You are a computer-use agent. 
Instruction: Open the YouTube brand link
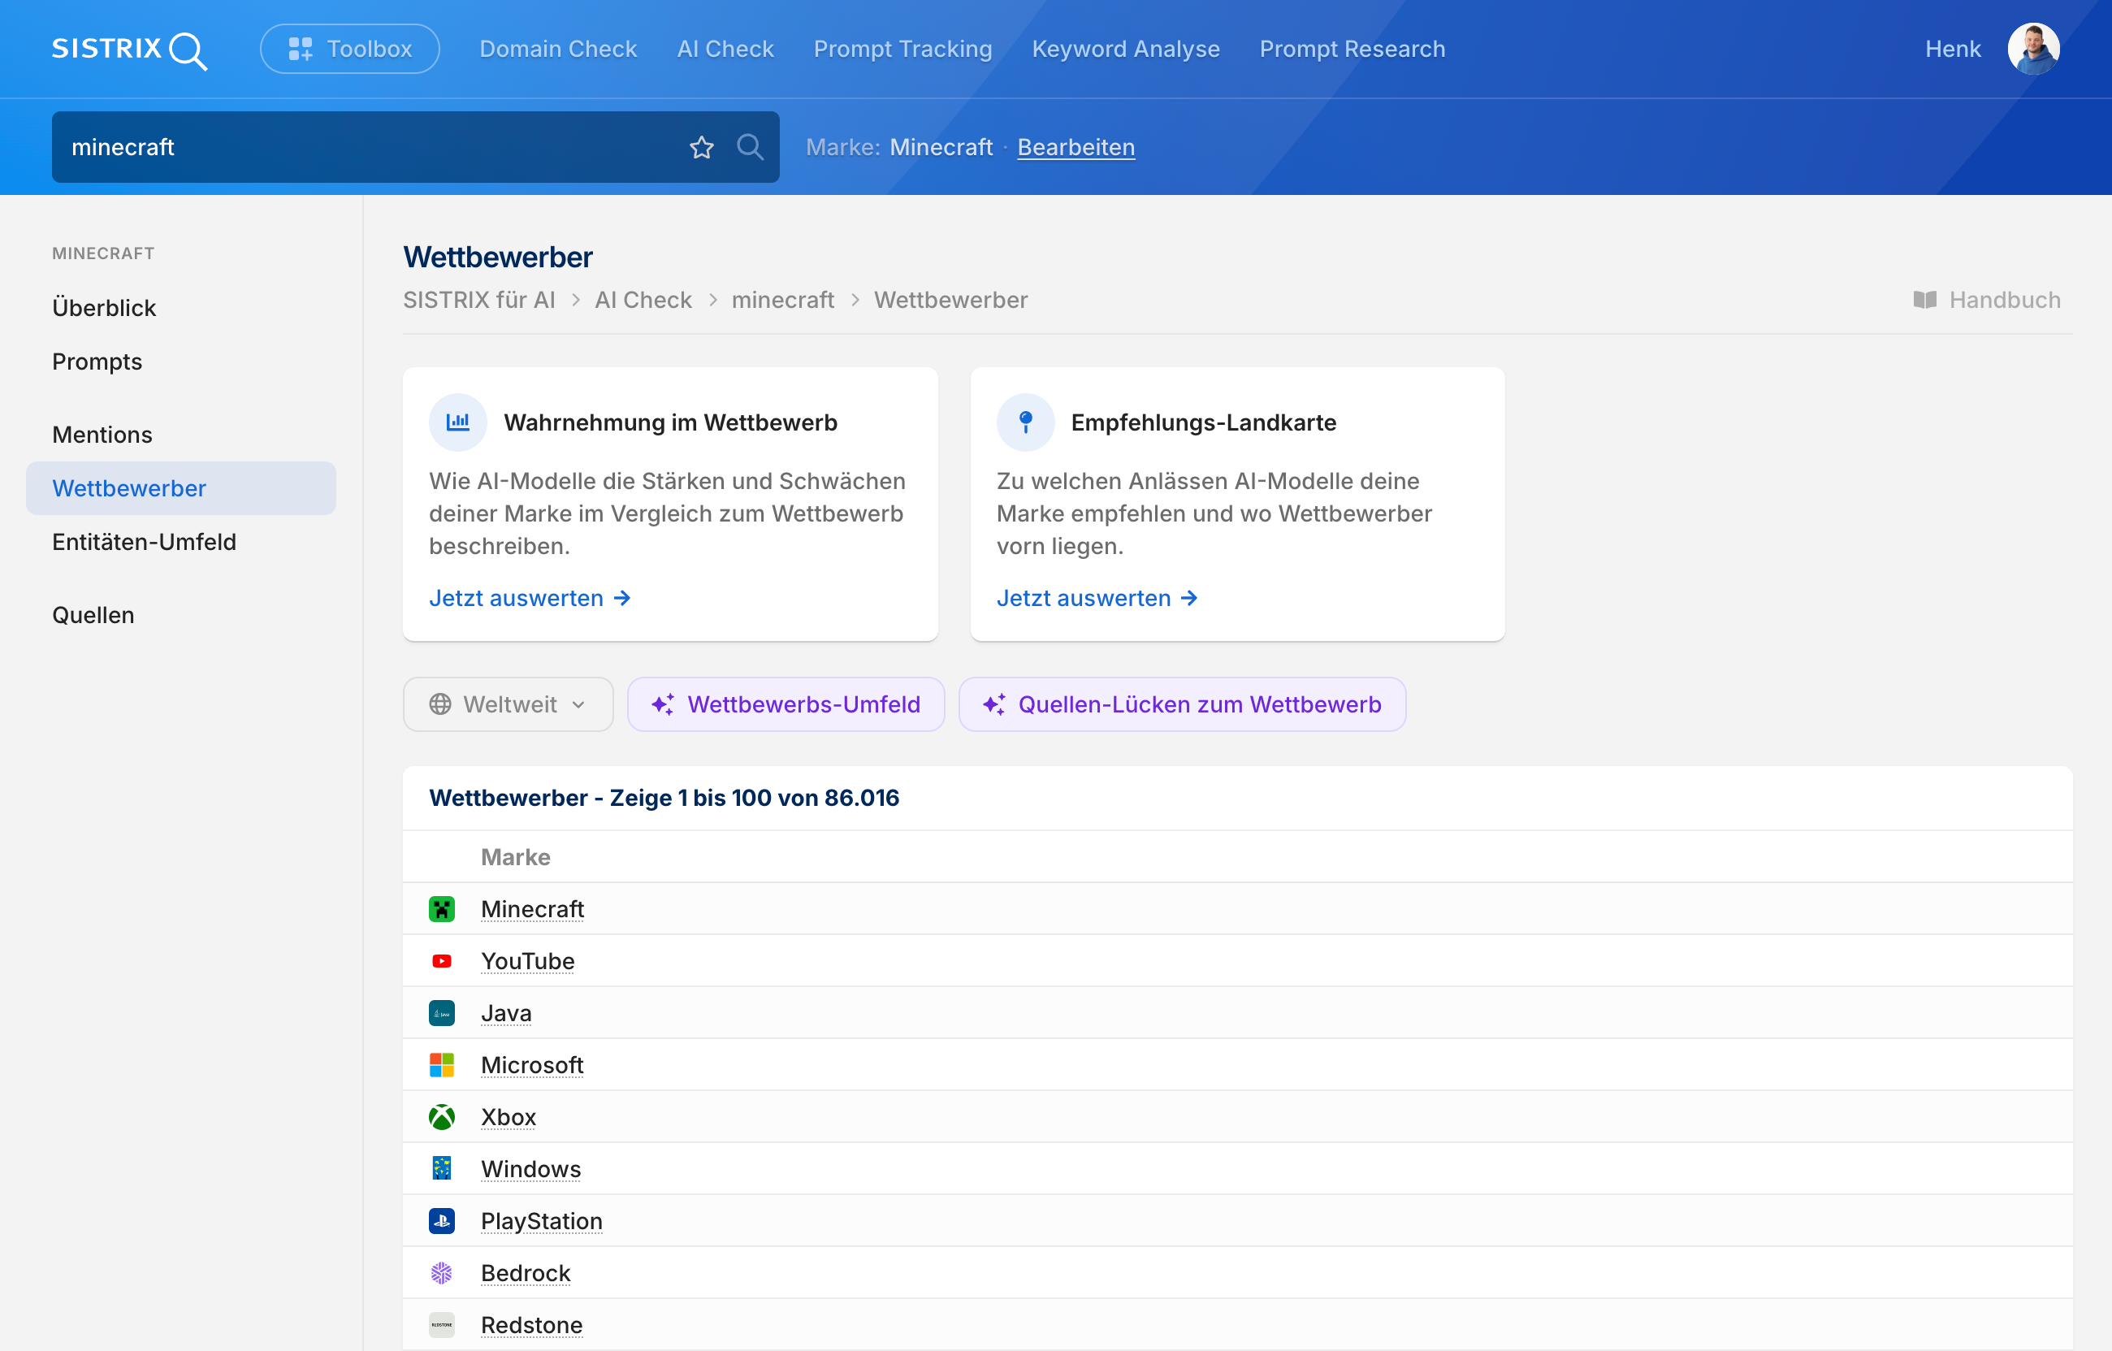528,962
